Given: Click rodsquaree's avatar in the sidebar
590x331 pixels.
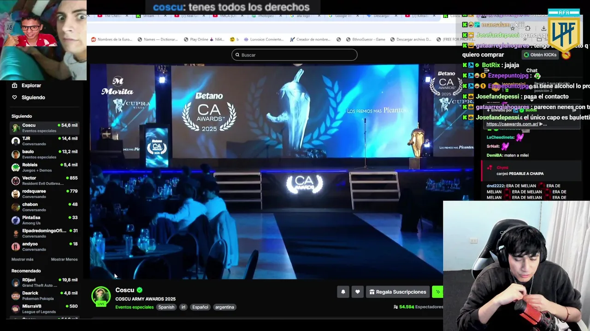Looking at the screenshot, I should click(16, 194).
